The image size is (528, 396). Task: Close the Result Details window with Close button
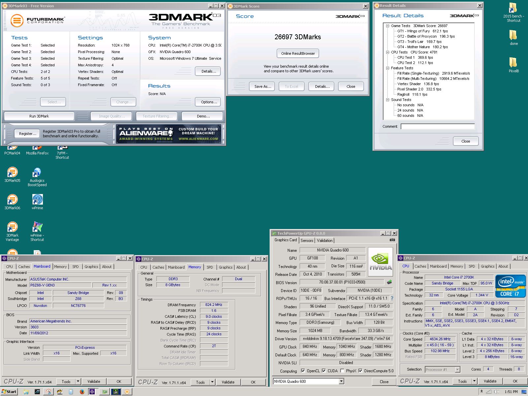click(x=466, y=141)
